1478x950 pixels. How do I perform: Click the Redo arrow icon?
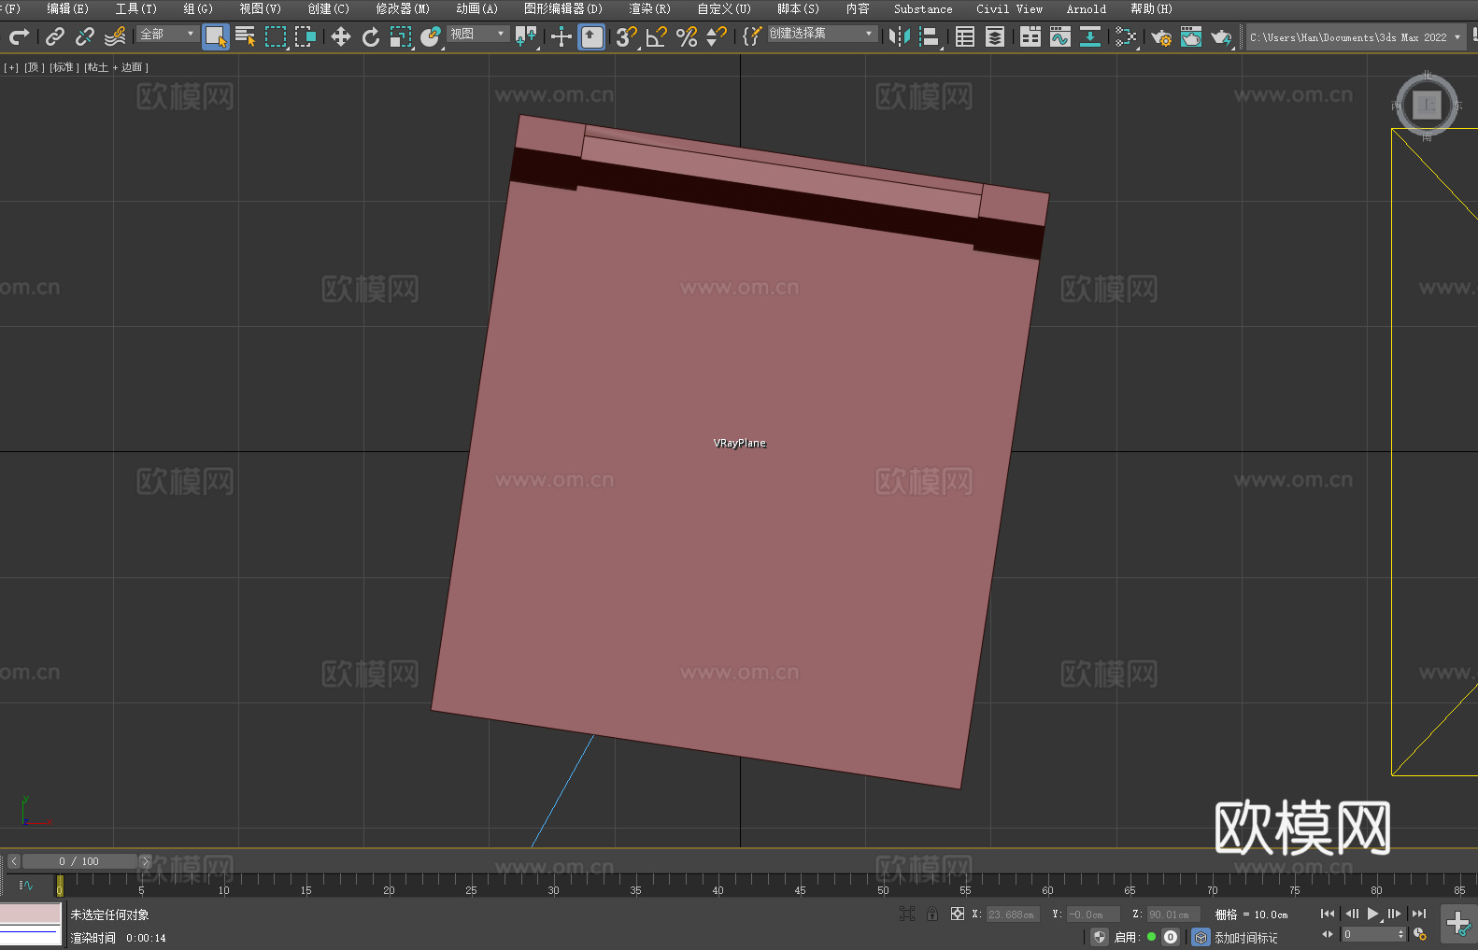(x=19, y=36)
